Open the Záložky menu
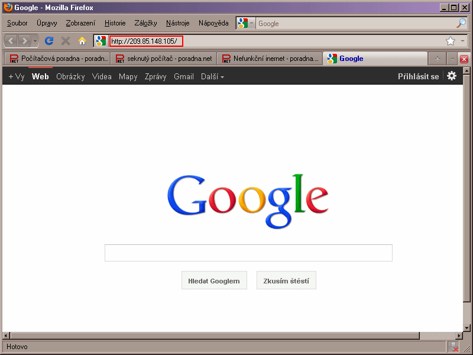 pyautogui.click(x=145, y=23)
